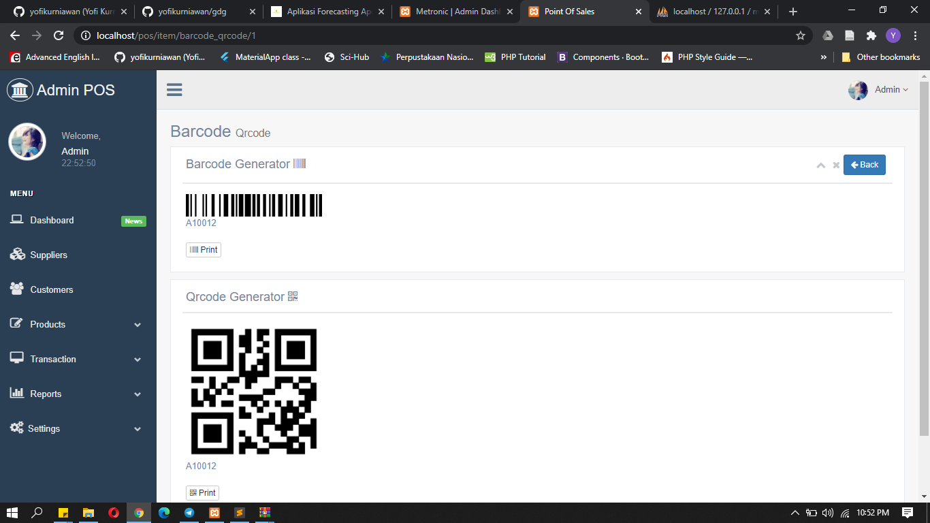Screen dimensions: 930x523
Task: Open the Customers section via its people icon
Action: [x=17, y=289]
